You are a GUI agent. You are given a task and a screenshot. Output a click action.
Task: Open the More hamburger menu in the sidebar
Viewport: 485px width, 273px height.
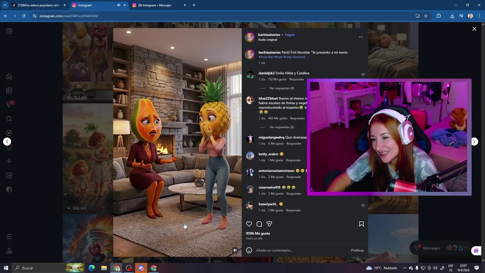[9, 237]
